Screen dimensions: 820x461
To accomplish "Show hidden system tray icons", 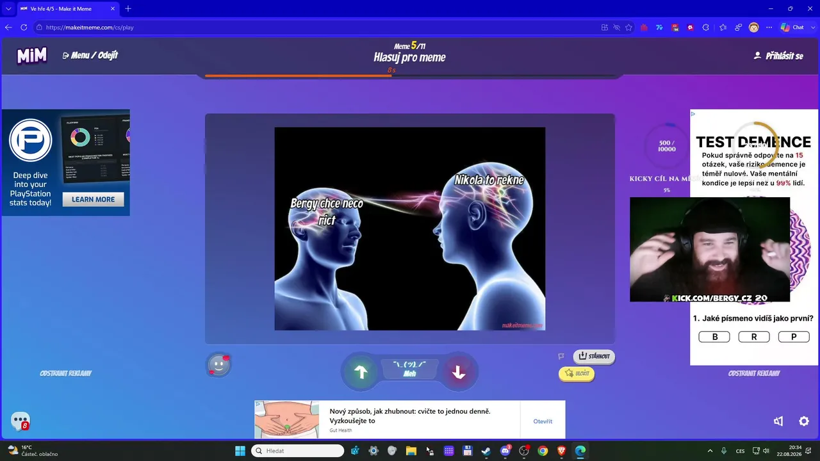I will pyautogui.click(x=710, y=451).
